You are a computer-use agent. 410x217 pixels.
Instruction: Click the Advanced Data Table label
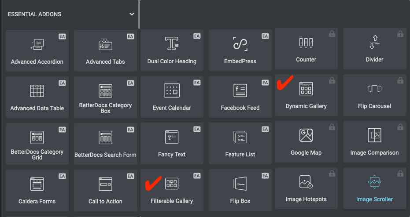pos(37,108)
